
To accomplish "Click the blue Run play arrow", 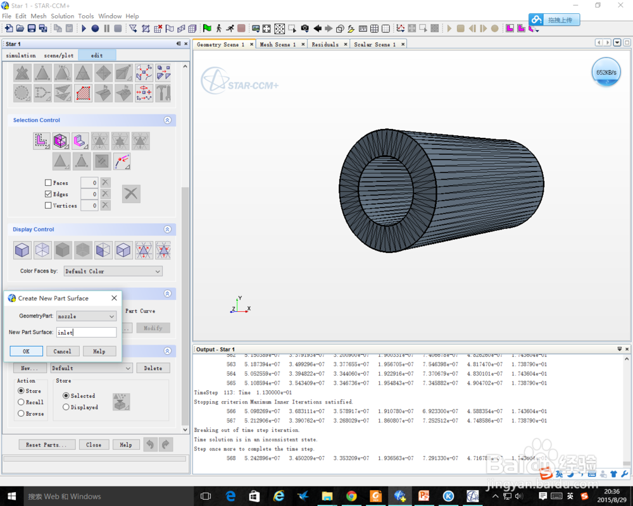I will tap(84, 28).
